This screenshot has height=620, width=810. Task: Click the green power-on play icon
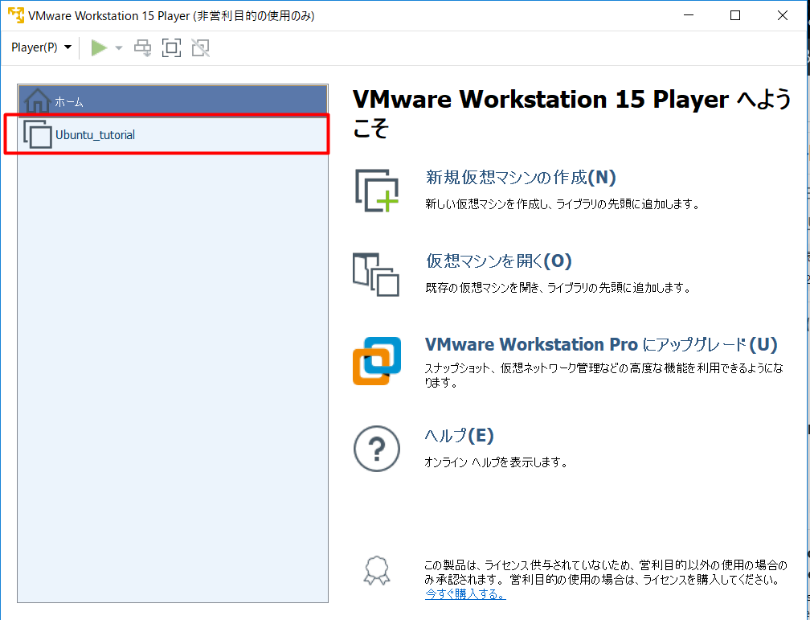pyautogui.click(x=99, y=47)
